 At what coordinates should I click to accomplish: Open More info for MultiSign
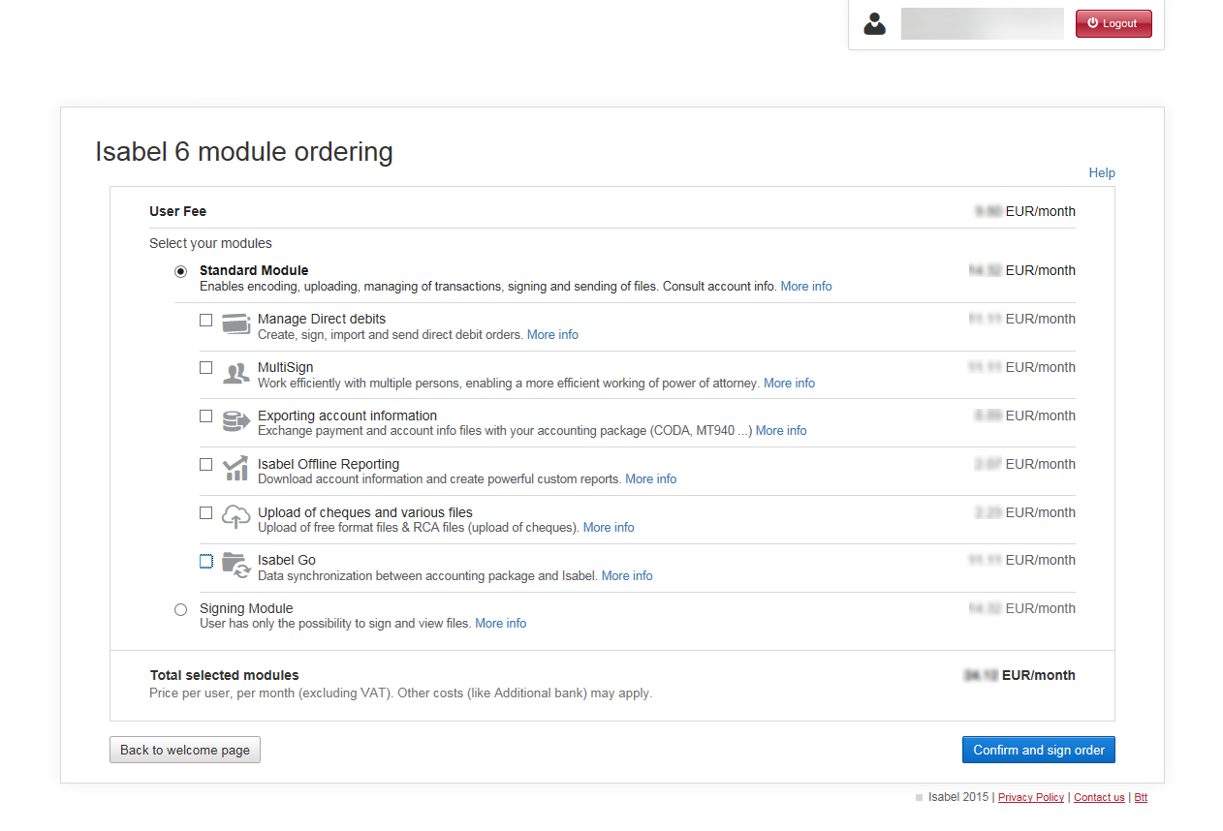[x=789, y=384]
